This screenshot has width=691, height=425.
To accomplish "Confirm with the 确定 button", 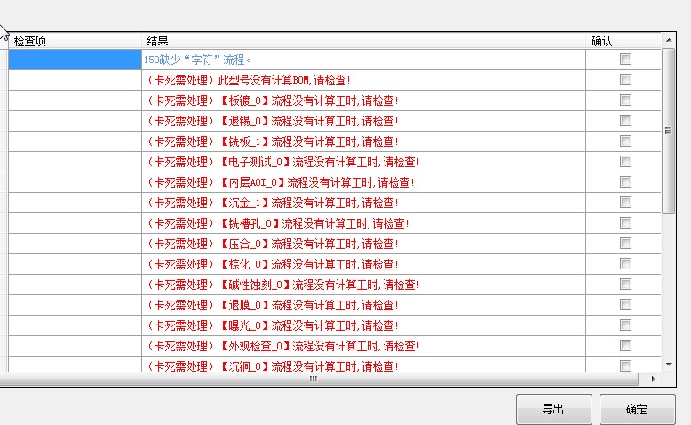I will (637, 409).
